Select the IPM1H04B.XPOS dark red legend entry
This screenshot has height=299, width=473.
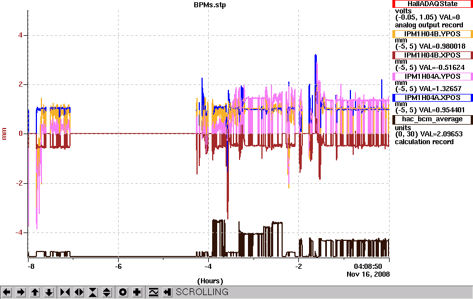click(x=433, y=55)
